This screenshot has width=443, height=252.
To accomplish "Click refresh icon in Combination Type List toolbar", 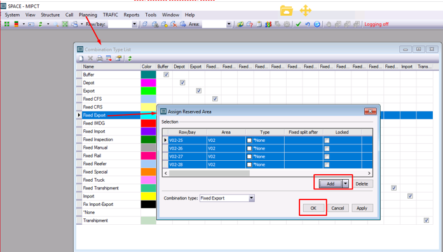I will click(x=130, y=58).
